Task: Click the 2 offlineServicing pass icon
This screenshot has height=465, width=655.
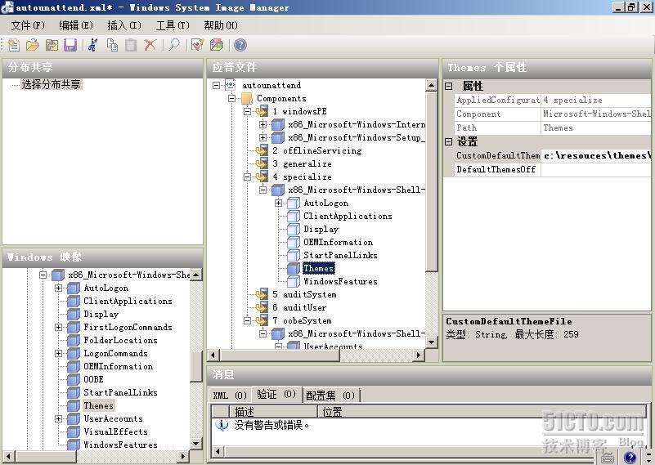Action: pos(262,150)
